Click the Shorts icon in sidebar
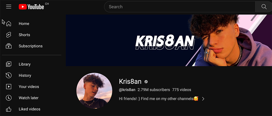 (x=9, y=35)
